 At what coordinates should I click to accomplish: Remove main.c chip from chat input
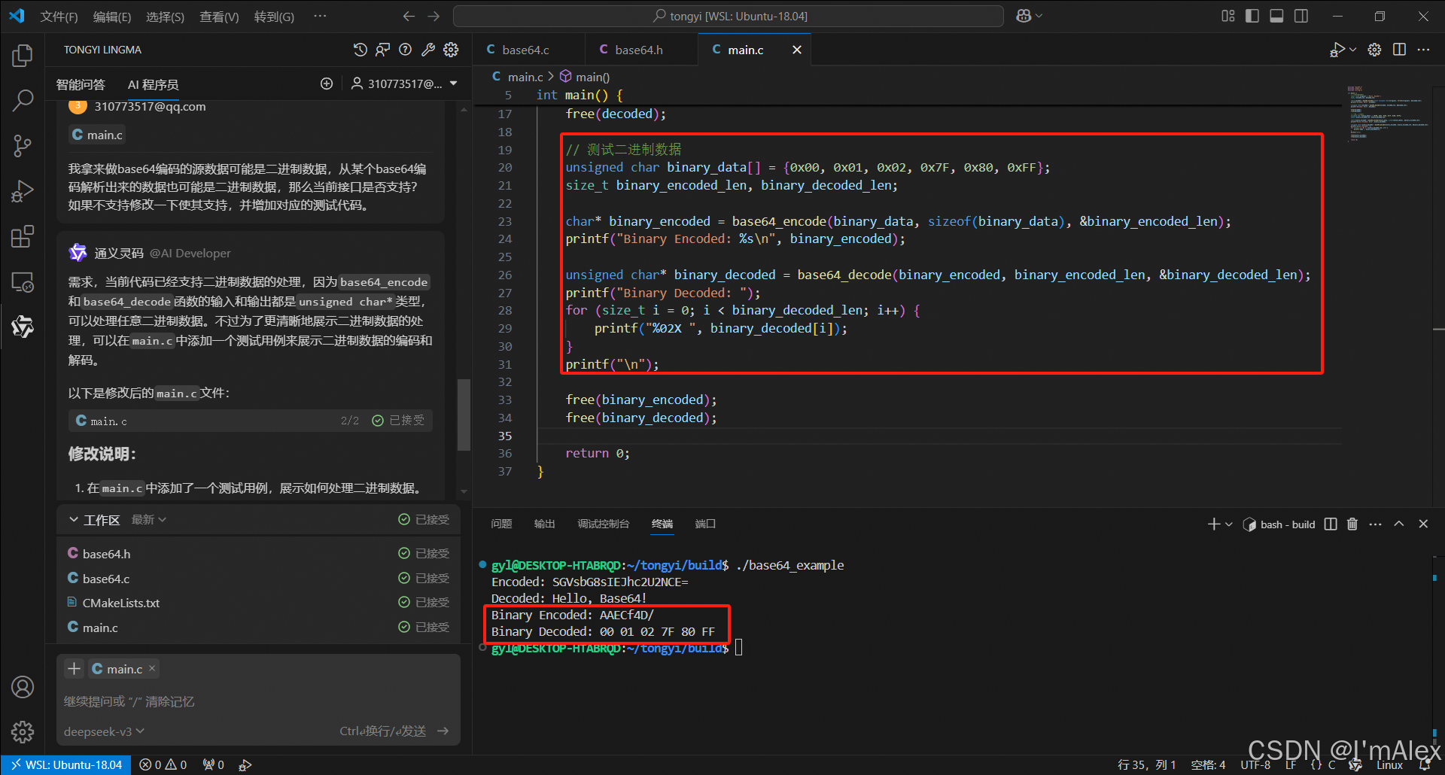152,668
